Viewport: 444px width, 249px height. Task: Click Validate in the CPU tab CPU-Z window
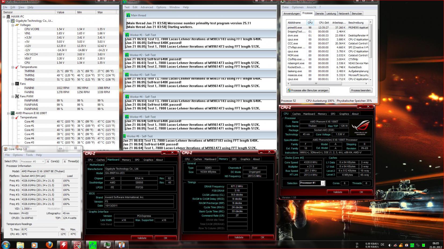338,192
